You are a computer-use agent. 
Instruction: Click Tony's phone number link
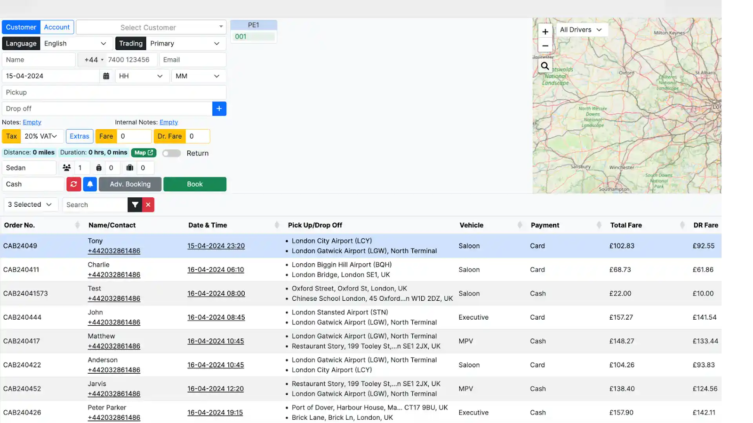(114, 251)
